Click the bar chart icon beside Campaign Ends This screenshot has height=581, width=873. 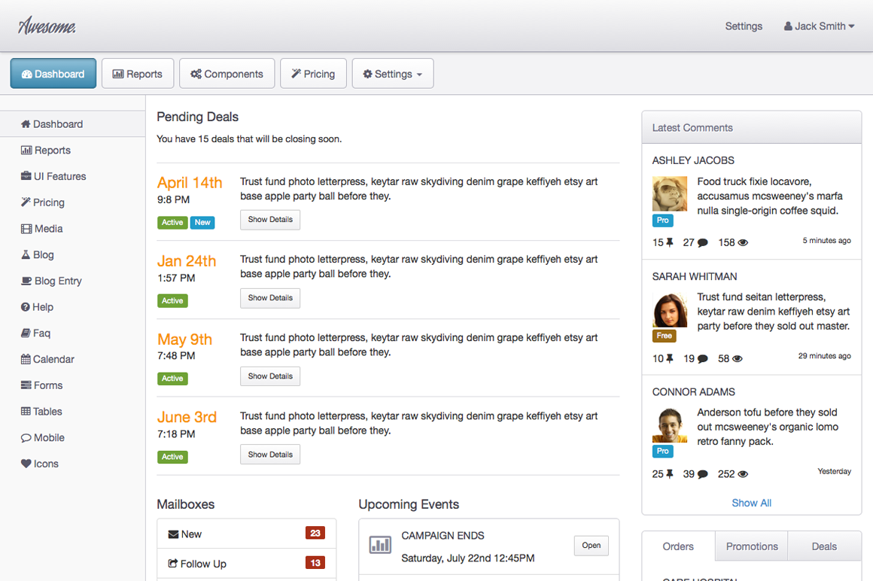[x=380, y=545]
